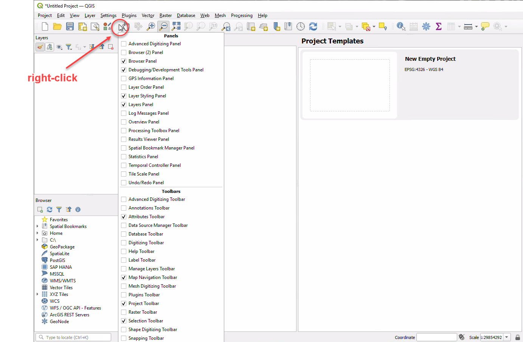The image size is (523, 342).
Task: Uncheck the Layer Styling Panel option
Action: tap(124, 96)
